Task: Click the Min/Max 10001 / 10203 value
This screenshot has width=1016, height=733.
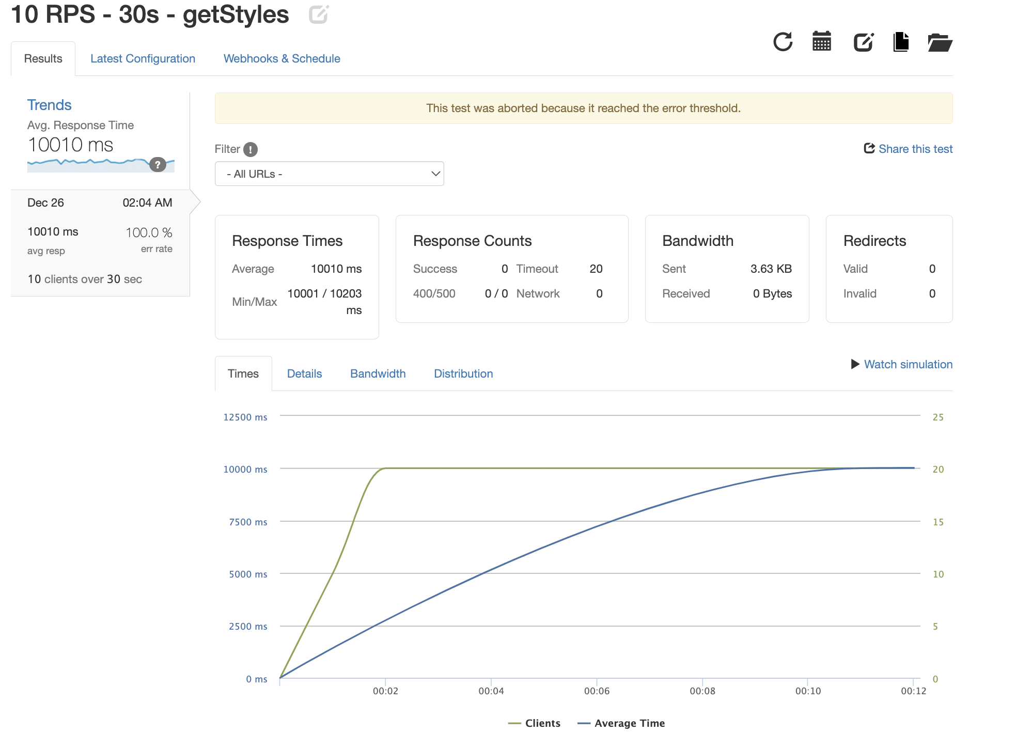Action: tap(324, 302)
